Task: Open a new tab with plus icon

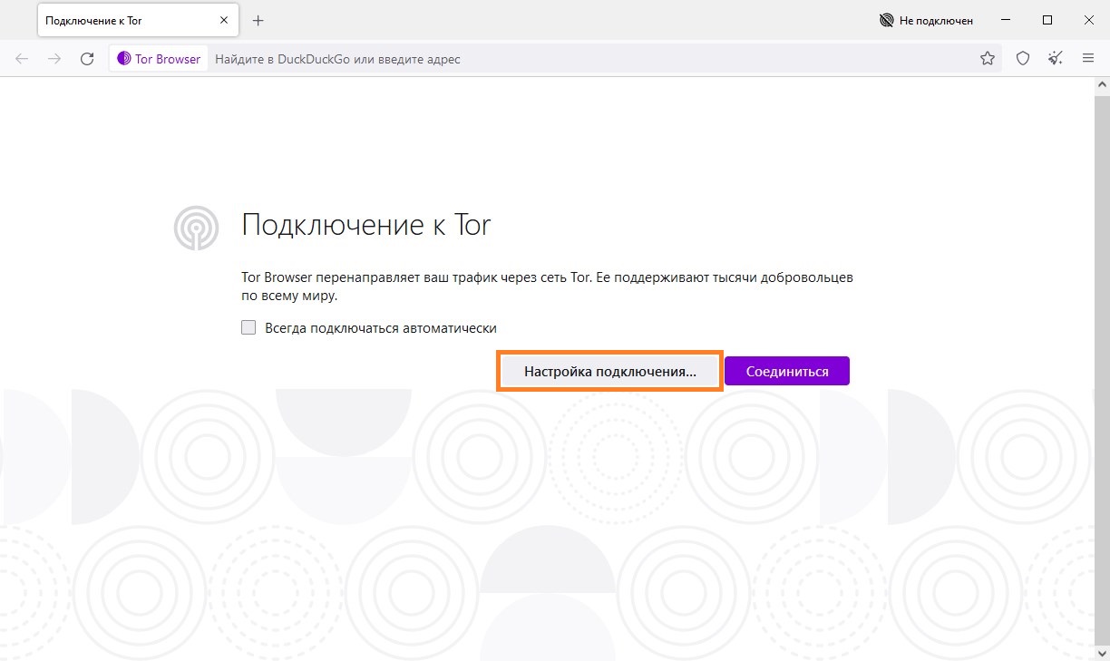Action: click(x=258, y=20)
